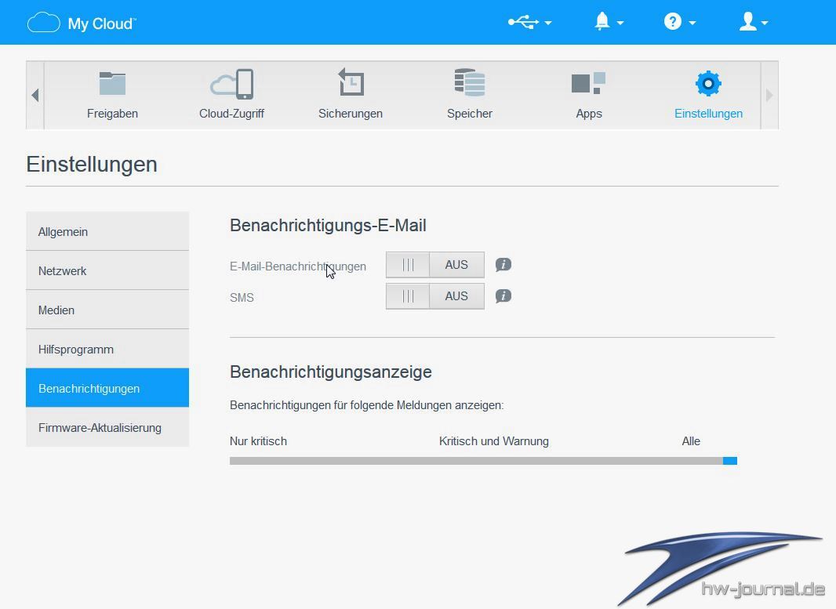The width and height of the screenshot is (836, 609).
Task: Open Cloud-Zugriff device icon
Action: click(x=231, y=84)
